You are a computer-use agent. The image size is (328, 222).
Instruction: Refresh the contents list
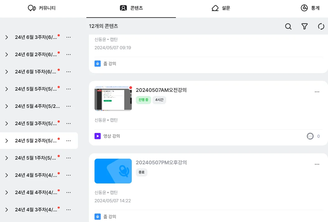click(321, 27)
